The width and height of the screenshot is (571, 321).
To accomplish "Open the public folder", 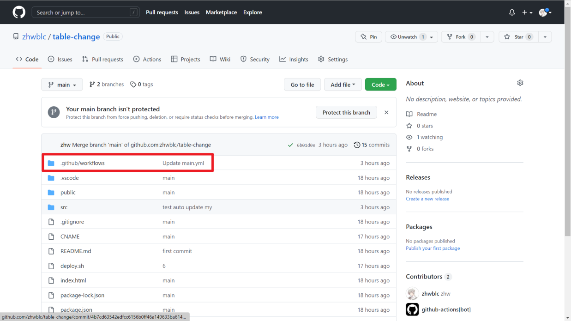I will (68, 193).
